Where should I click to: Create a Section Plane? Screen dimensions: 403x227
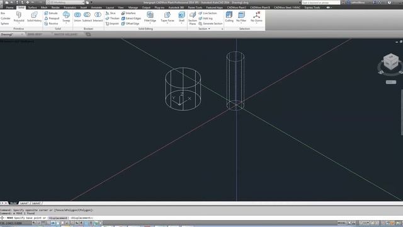click(x=193, y=18)
